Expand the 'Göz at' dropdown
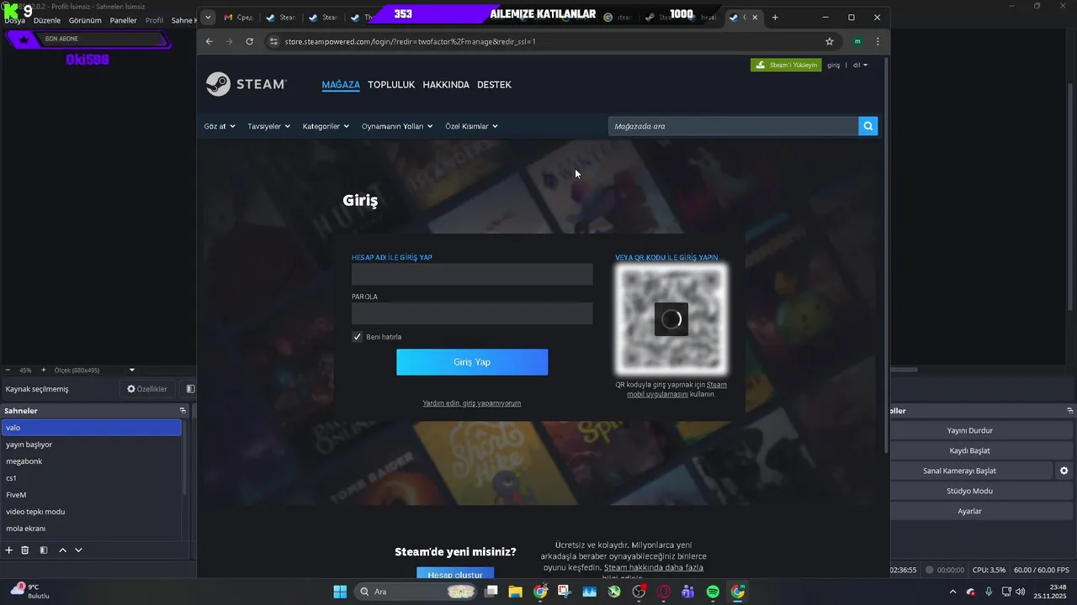 pos(220,126)
